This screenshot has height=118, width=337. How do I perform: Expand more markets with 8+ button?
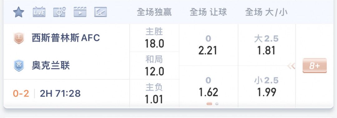(x=315, y=66)
